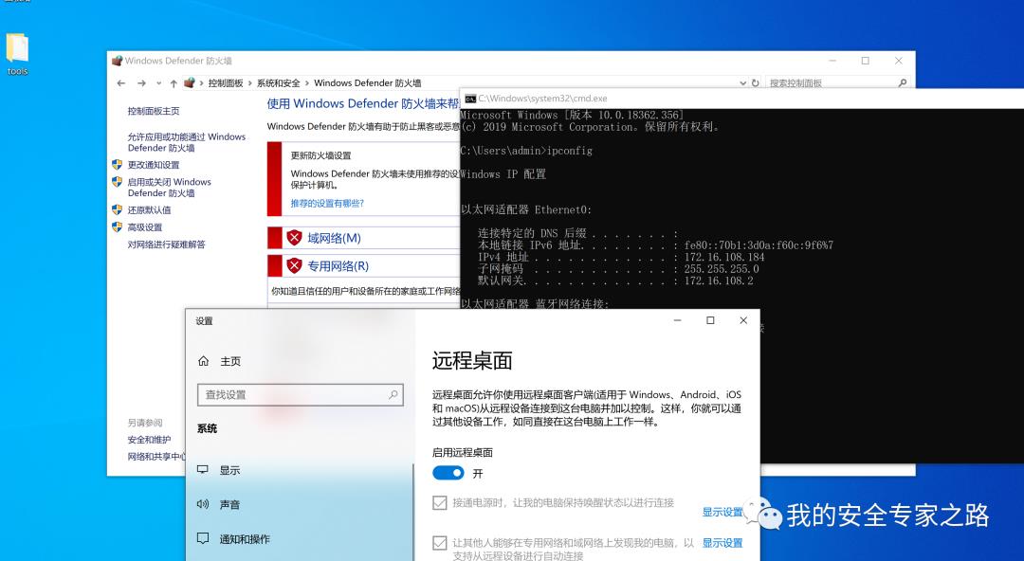1024x561 pixels.
Task: Click the control panel icon in the address bar
Action: pyautogui.click(x=190, y=83)
